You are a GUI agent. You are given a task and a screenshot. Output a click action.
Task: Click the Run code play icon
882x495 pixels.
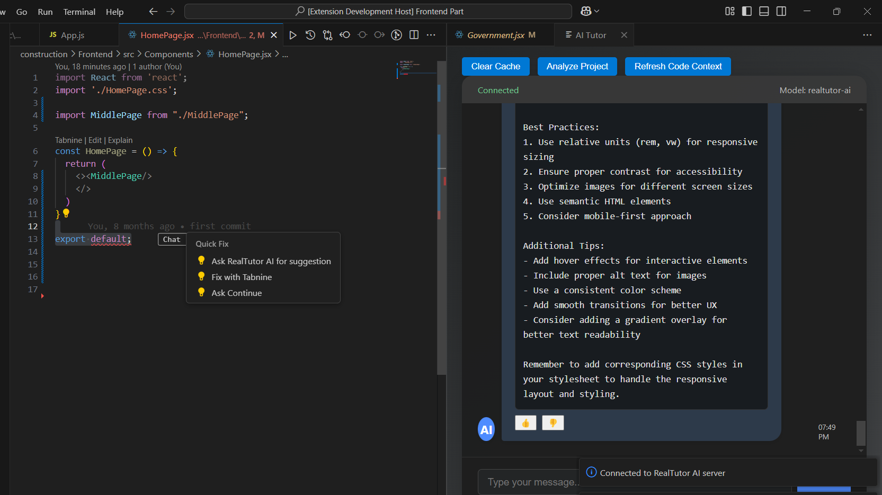293,35
